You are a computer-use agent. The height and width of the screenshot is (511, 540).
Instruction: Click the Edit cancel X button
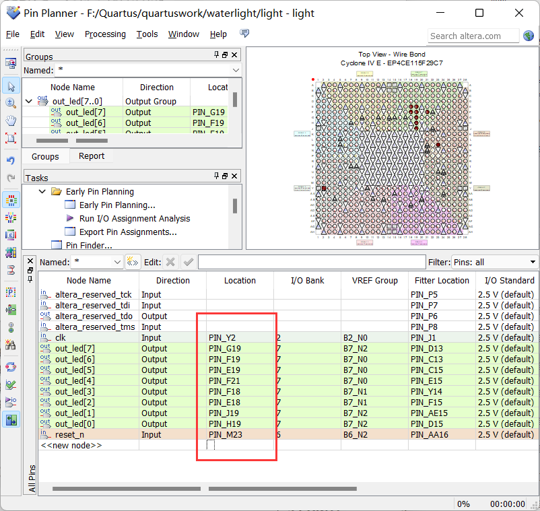[x=170, y=263]
